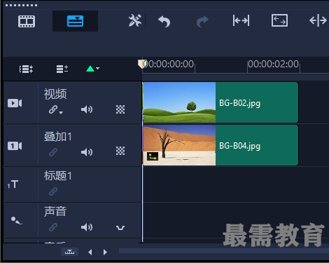Click the horizontal timeline scrollbar
The height and width of the screenshot is (263, 329).
coord(223,251)
